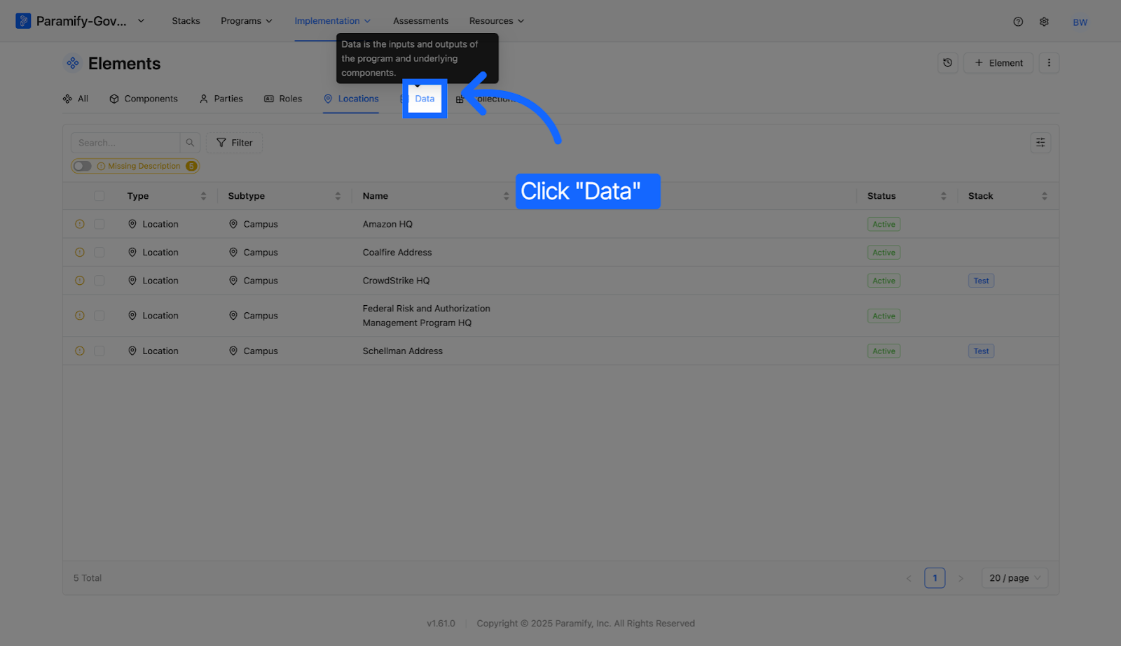The height and width of the screenshot is (646, 1121).
Task: Open Federal Risk and Authorization Management Program HQ
Action: coord(426,316)
